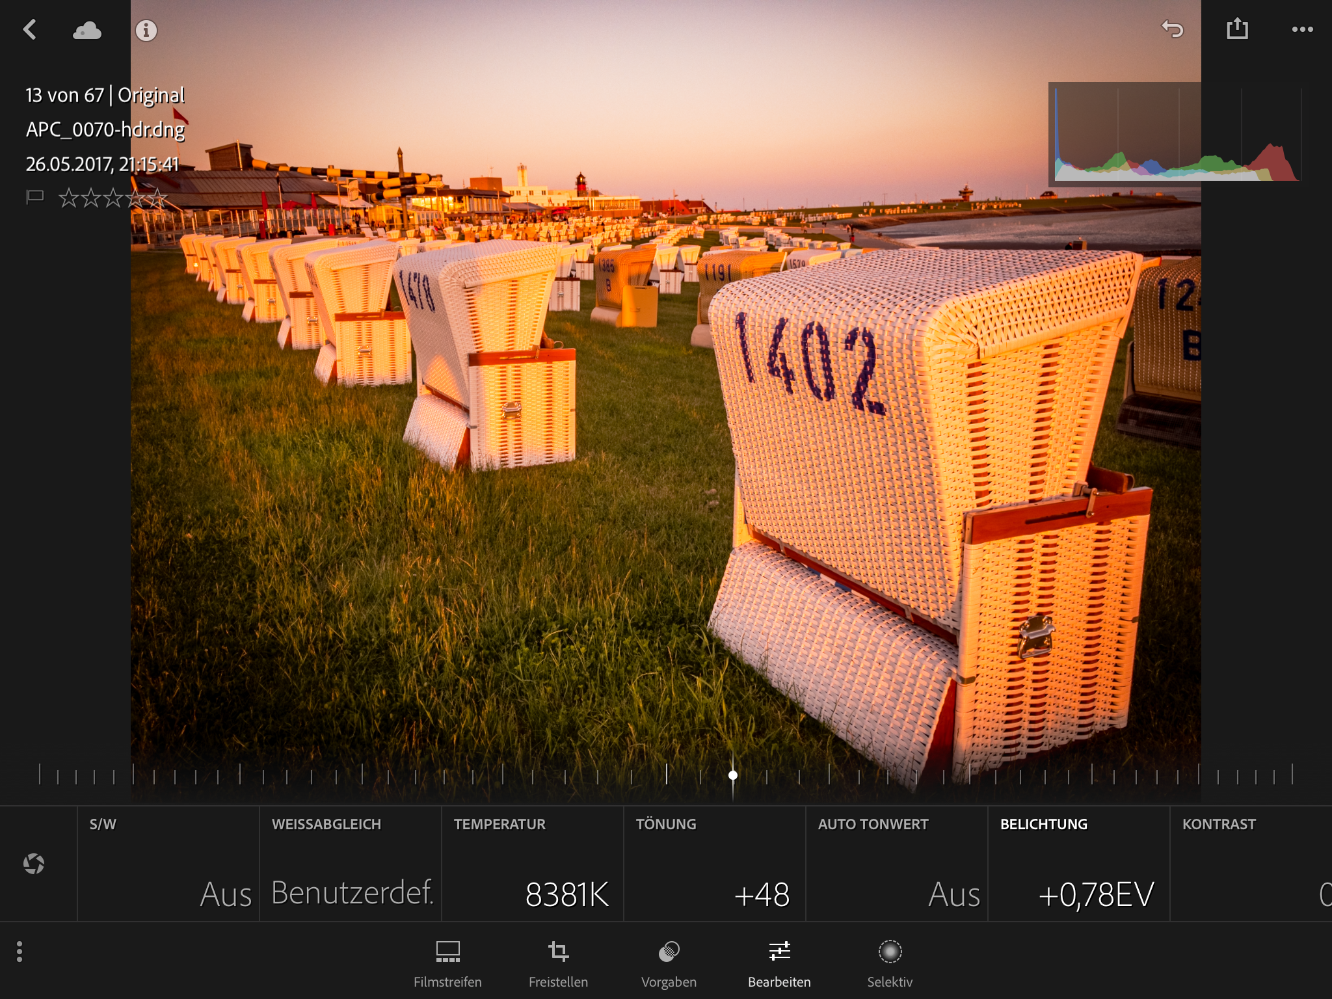Select the Temperatur 8381K tile
The image size is (1332, 999).
click(533, 864)
